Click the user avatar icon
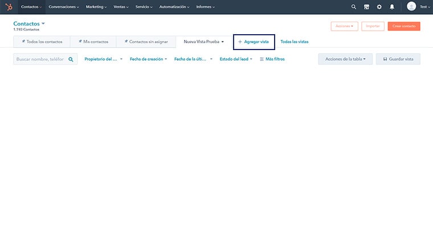 click(x=411, y=7)
